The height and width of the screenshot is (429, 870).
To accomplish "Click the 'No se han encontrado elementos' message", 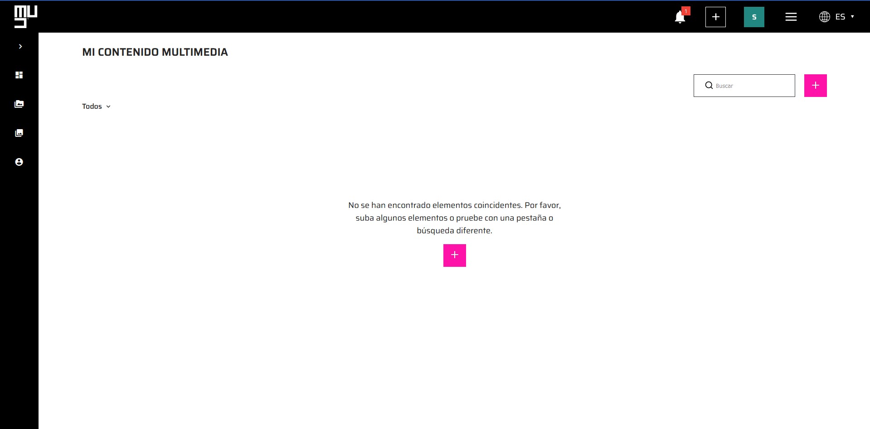I will tap(454, 218).
